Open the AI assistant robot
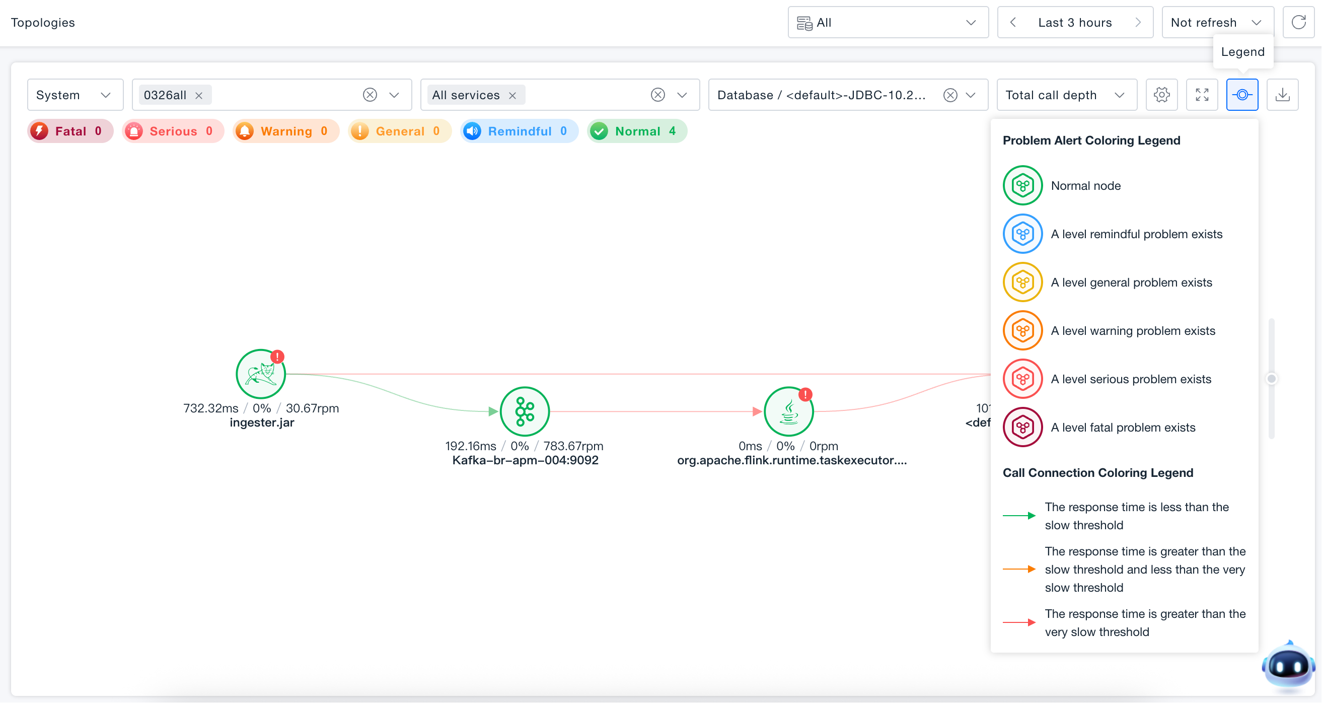The image size is (1322, 703). tap(1289, 665)
